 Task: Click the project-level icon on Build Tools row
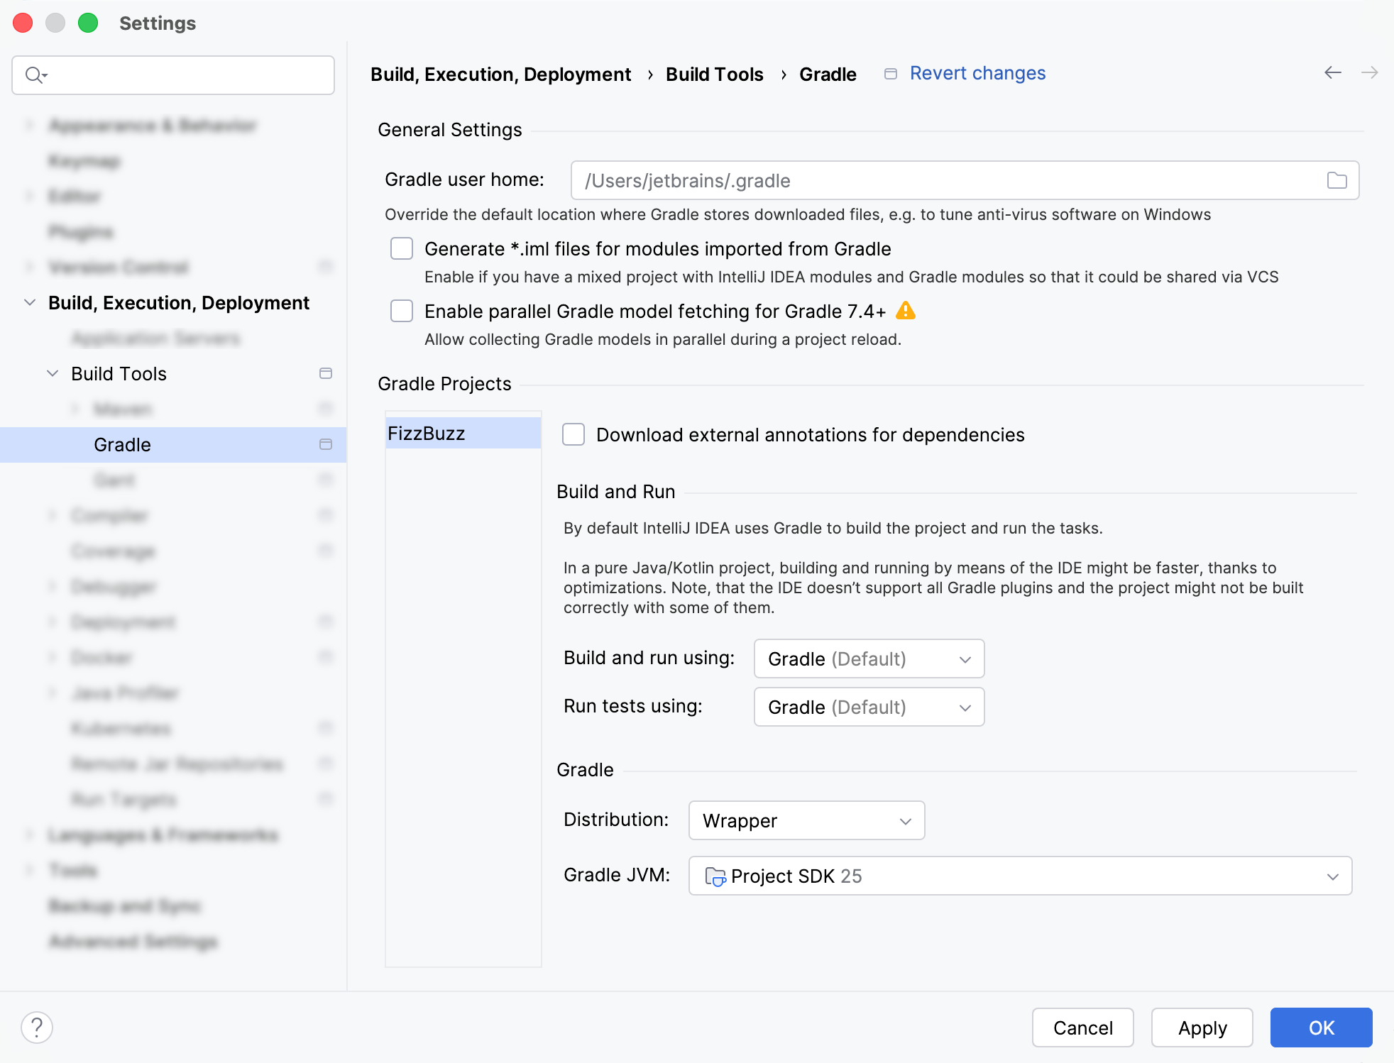coord(326,373)
